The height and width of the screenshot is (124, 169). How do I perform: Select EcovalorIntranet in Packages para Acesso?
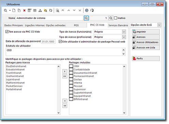pos(15,69)
